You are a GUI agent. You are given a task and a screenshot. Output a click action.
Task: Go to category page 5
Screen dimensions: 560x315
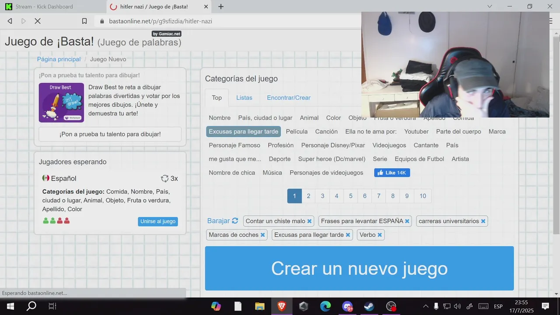(x=350, y=196)
